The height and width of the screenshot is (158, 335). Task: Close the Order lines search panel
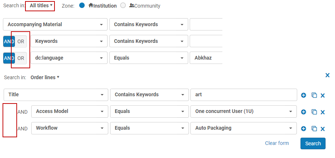point(327,75)
